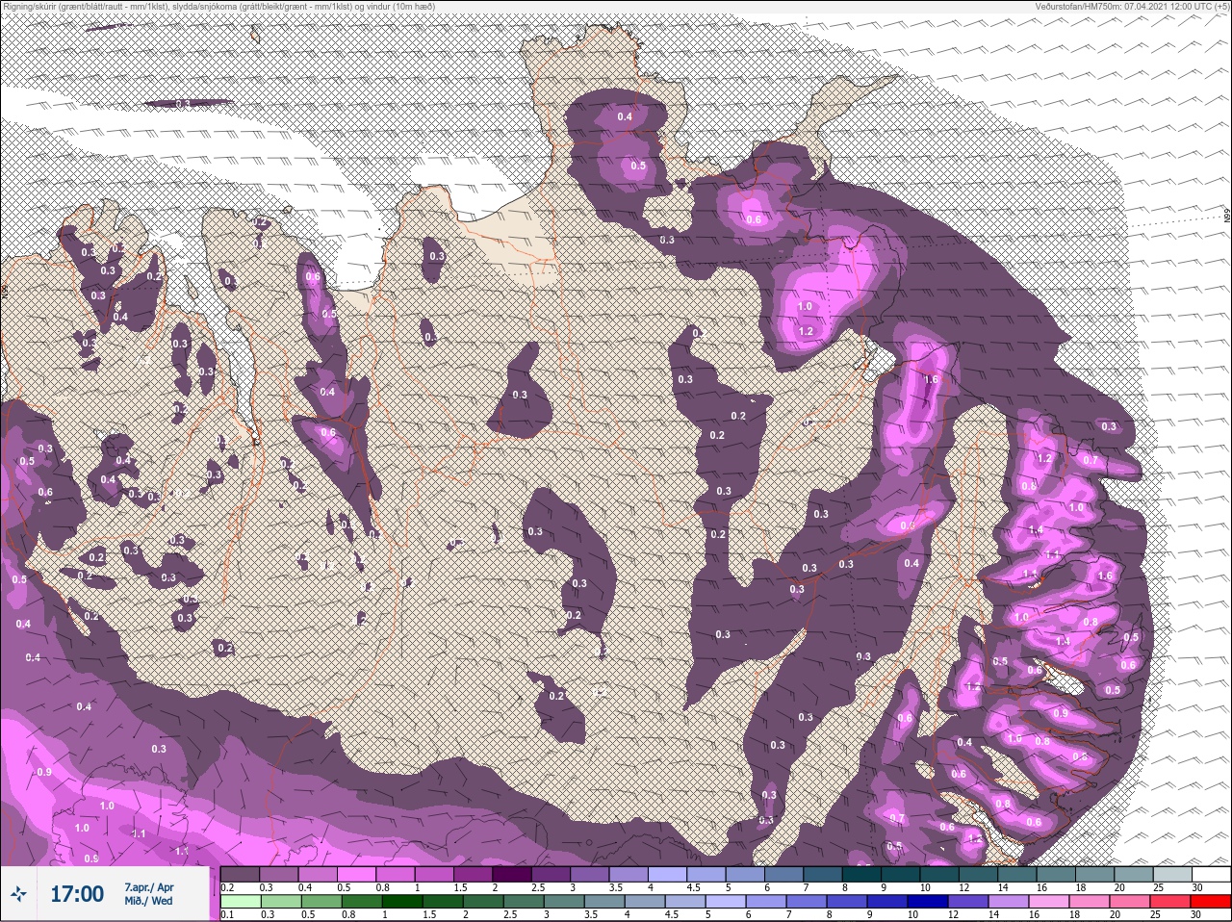
Task: Click the weekday text 'Mið./ Wed'
Action: 148,901
